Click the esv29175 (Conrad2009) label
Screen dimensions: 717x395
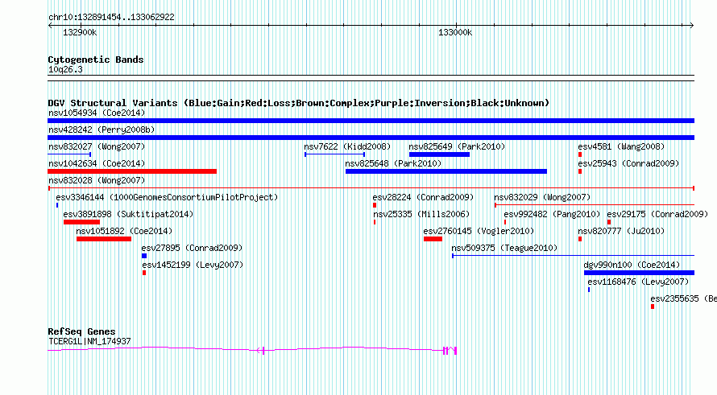coord(657,214)
